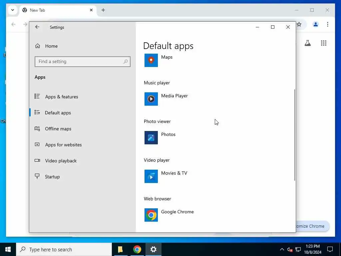Screen dimensions: 341x256
Task: Click the taskbar Type here to search box
Action: click(64, 249)
